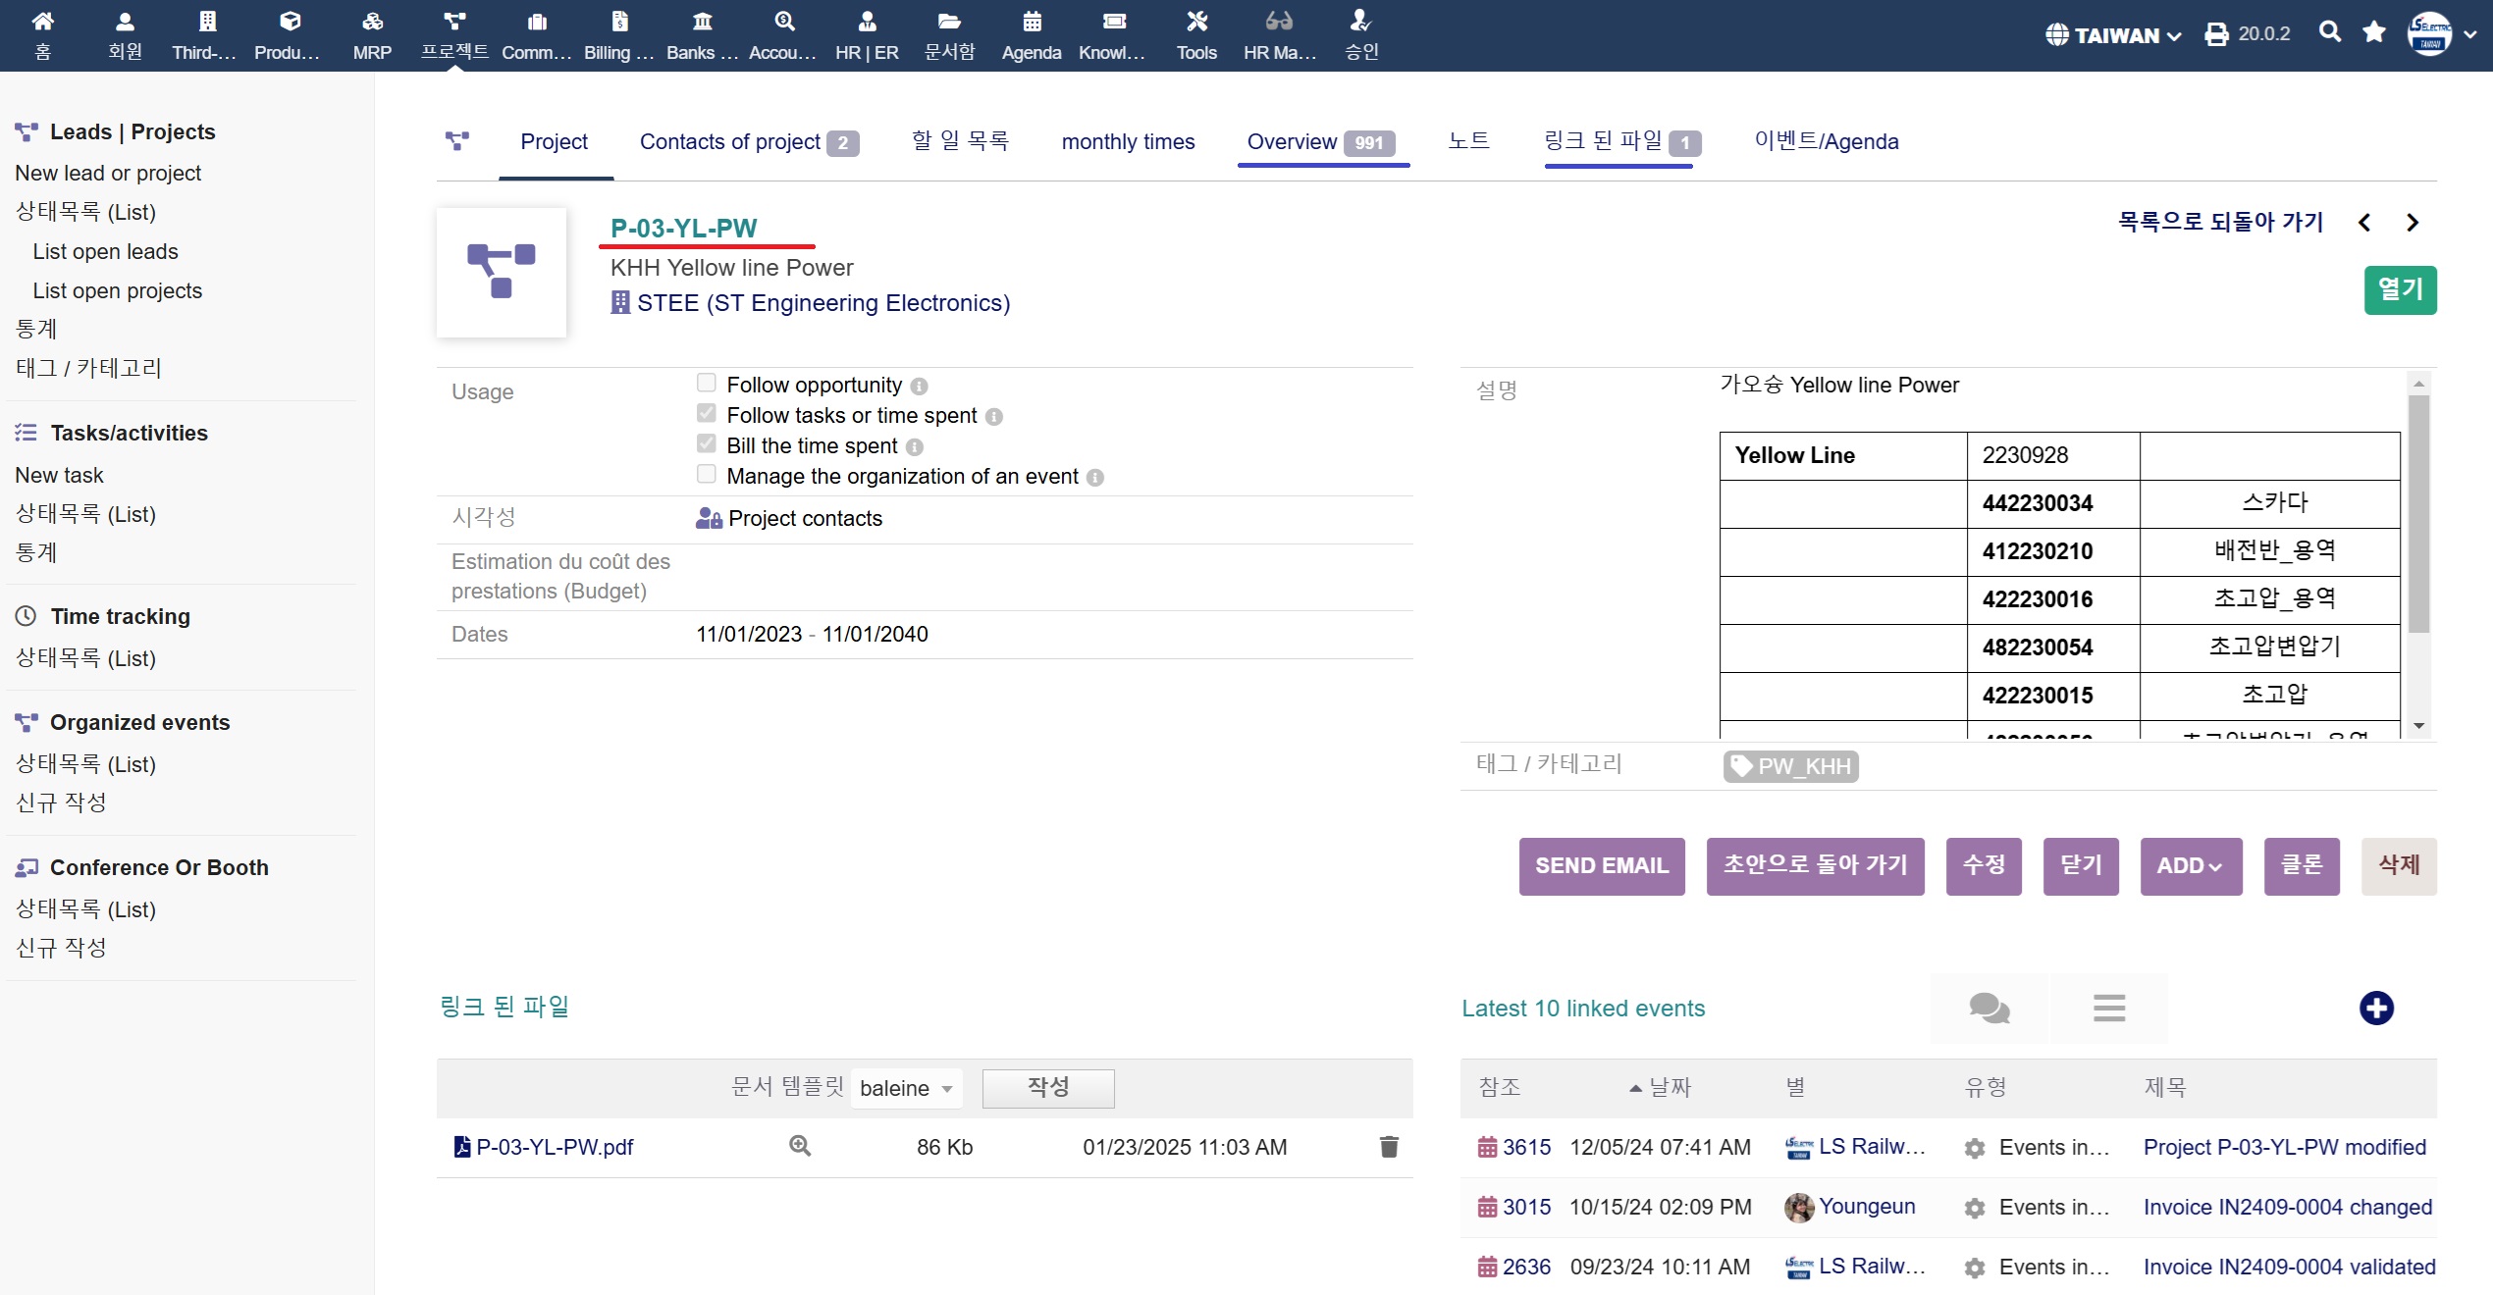This screenshot has width=2493, height=1295.
Task: Expand the ADD button dropdown
Action: point(2190,865)
